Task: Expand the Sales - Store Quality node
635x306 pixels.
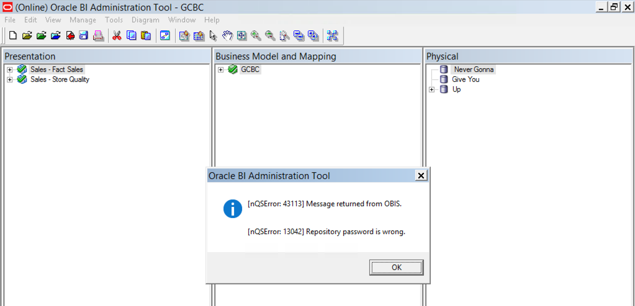Action: [10, 80]
